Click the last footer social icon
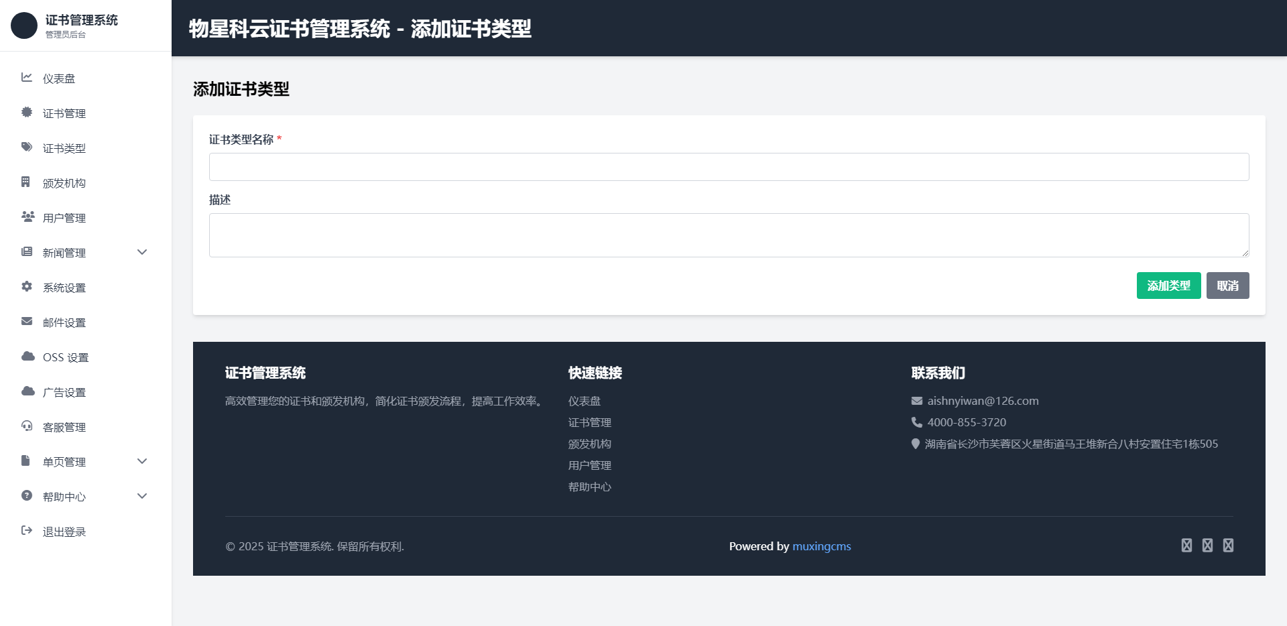The height and width of the screenshot is (626, 1287). [1228, 546]
